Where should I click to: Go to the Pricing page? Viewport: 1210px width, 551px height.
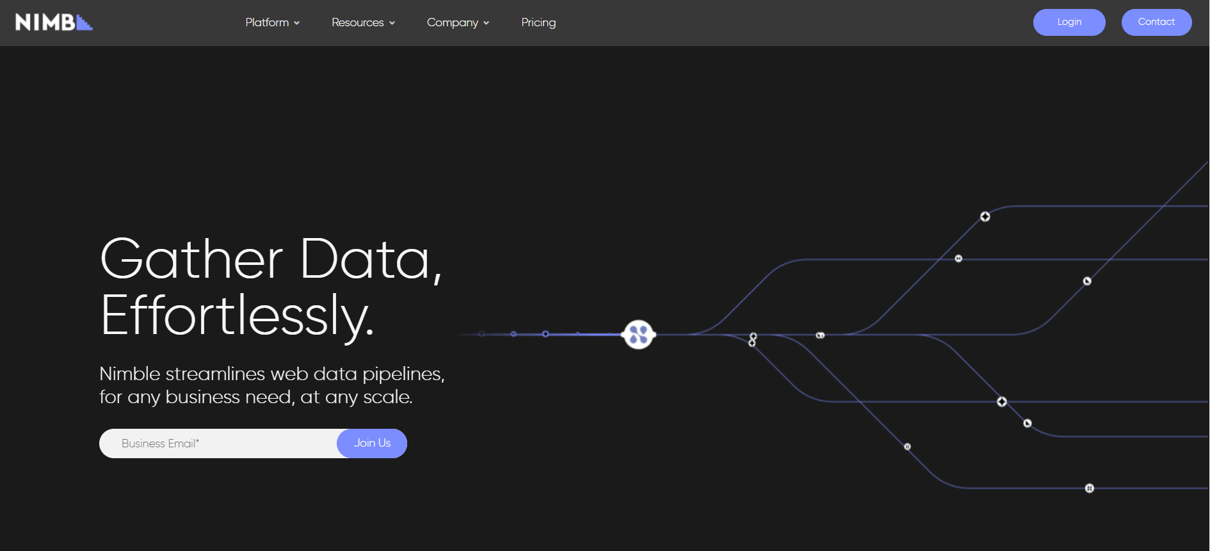pyautogui.click(x=538, y=22)
